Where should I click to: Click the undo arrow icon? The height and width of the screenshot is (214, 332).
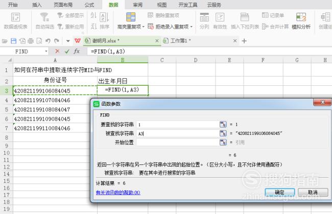click(48, 41)
